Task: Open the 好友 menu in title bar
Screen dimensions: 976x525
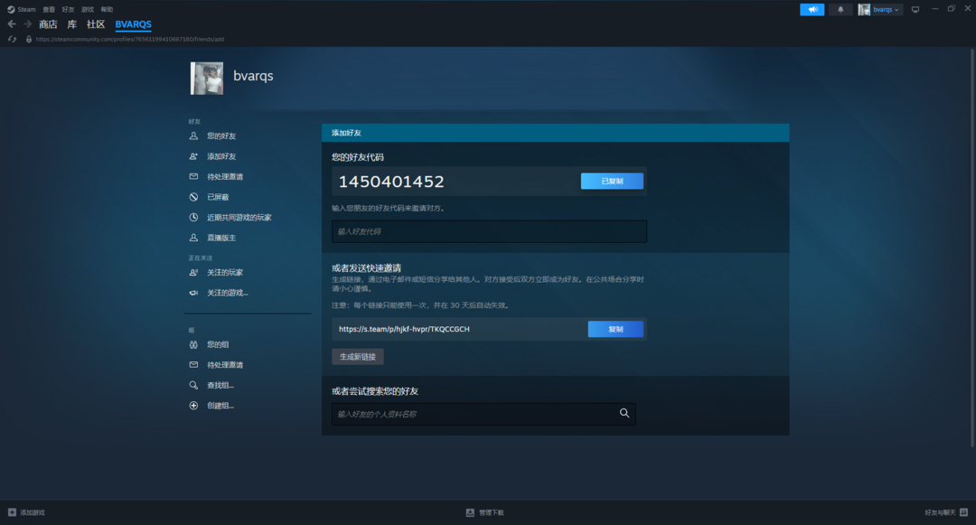Action: 68,9
